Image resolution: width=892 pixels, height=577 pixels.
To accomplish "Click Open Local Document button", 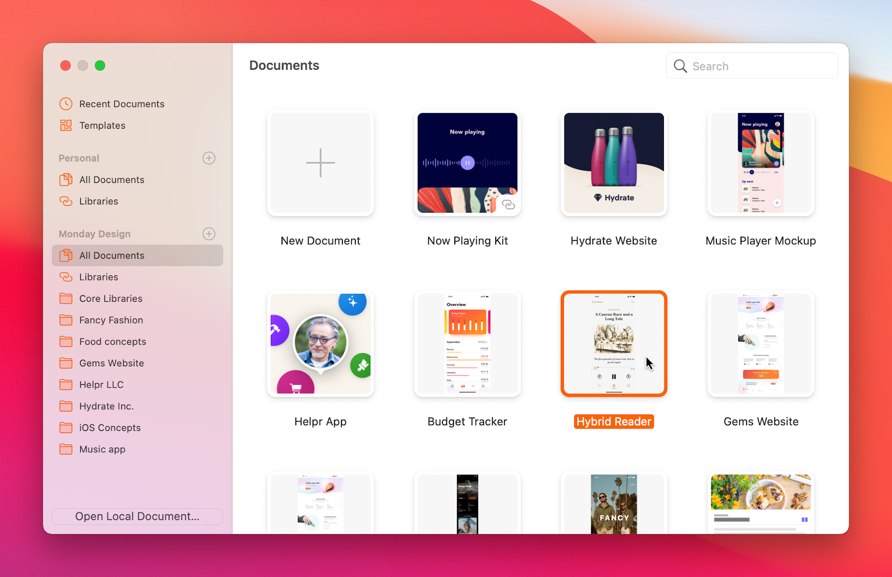I will 137,516.
